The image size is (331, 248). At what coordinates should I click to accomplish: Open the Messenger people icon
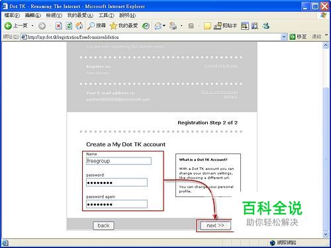coord(265,26)
